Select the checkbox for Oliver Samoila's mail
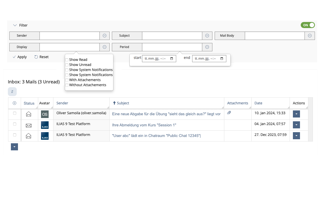Viewport: 321px width, 211px height. tap(15, 113)
